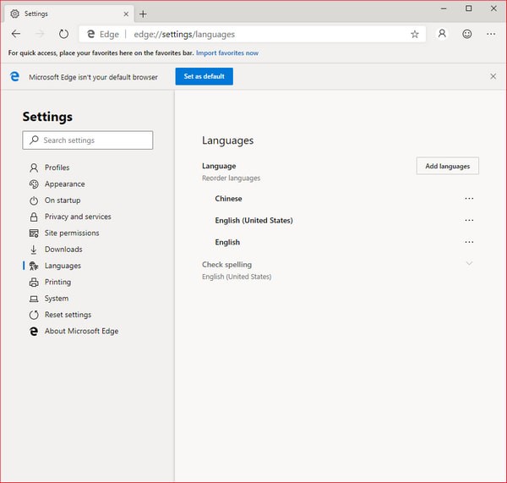
Task: Click the Search settings input field
Action: point(88,140)
